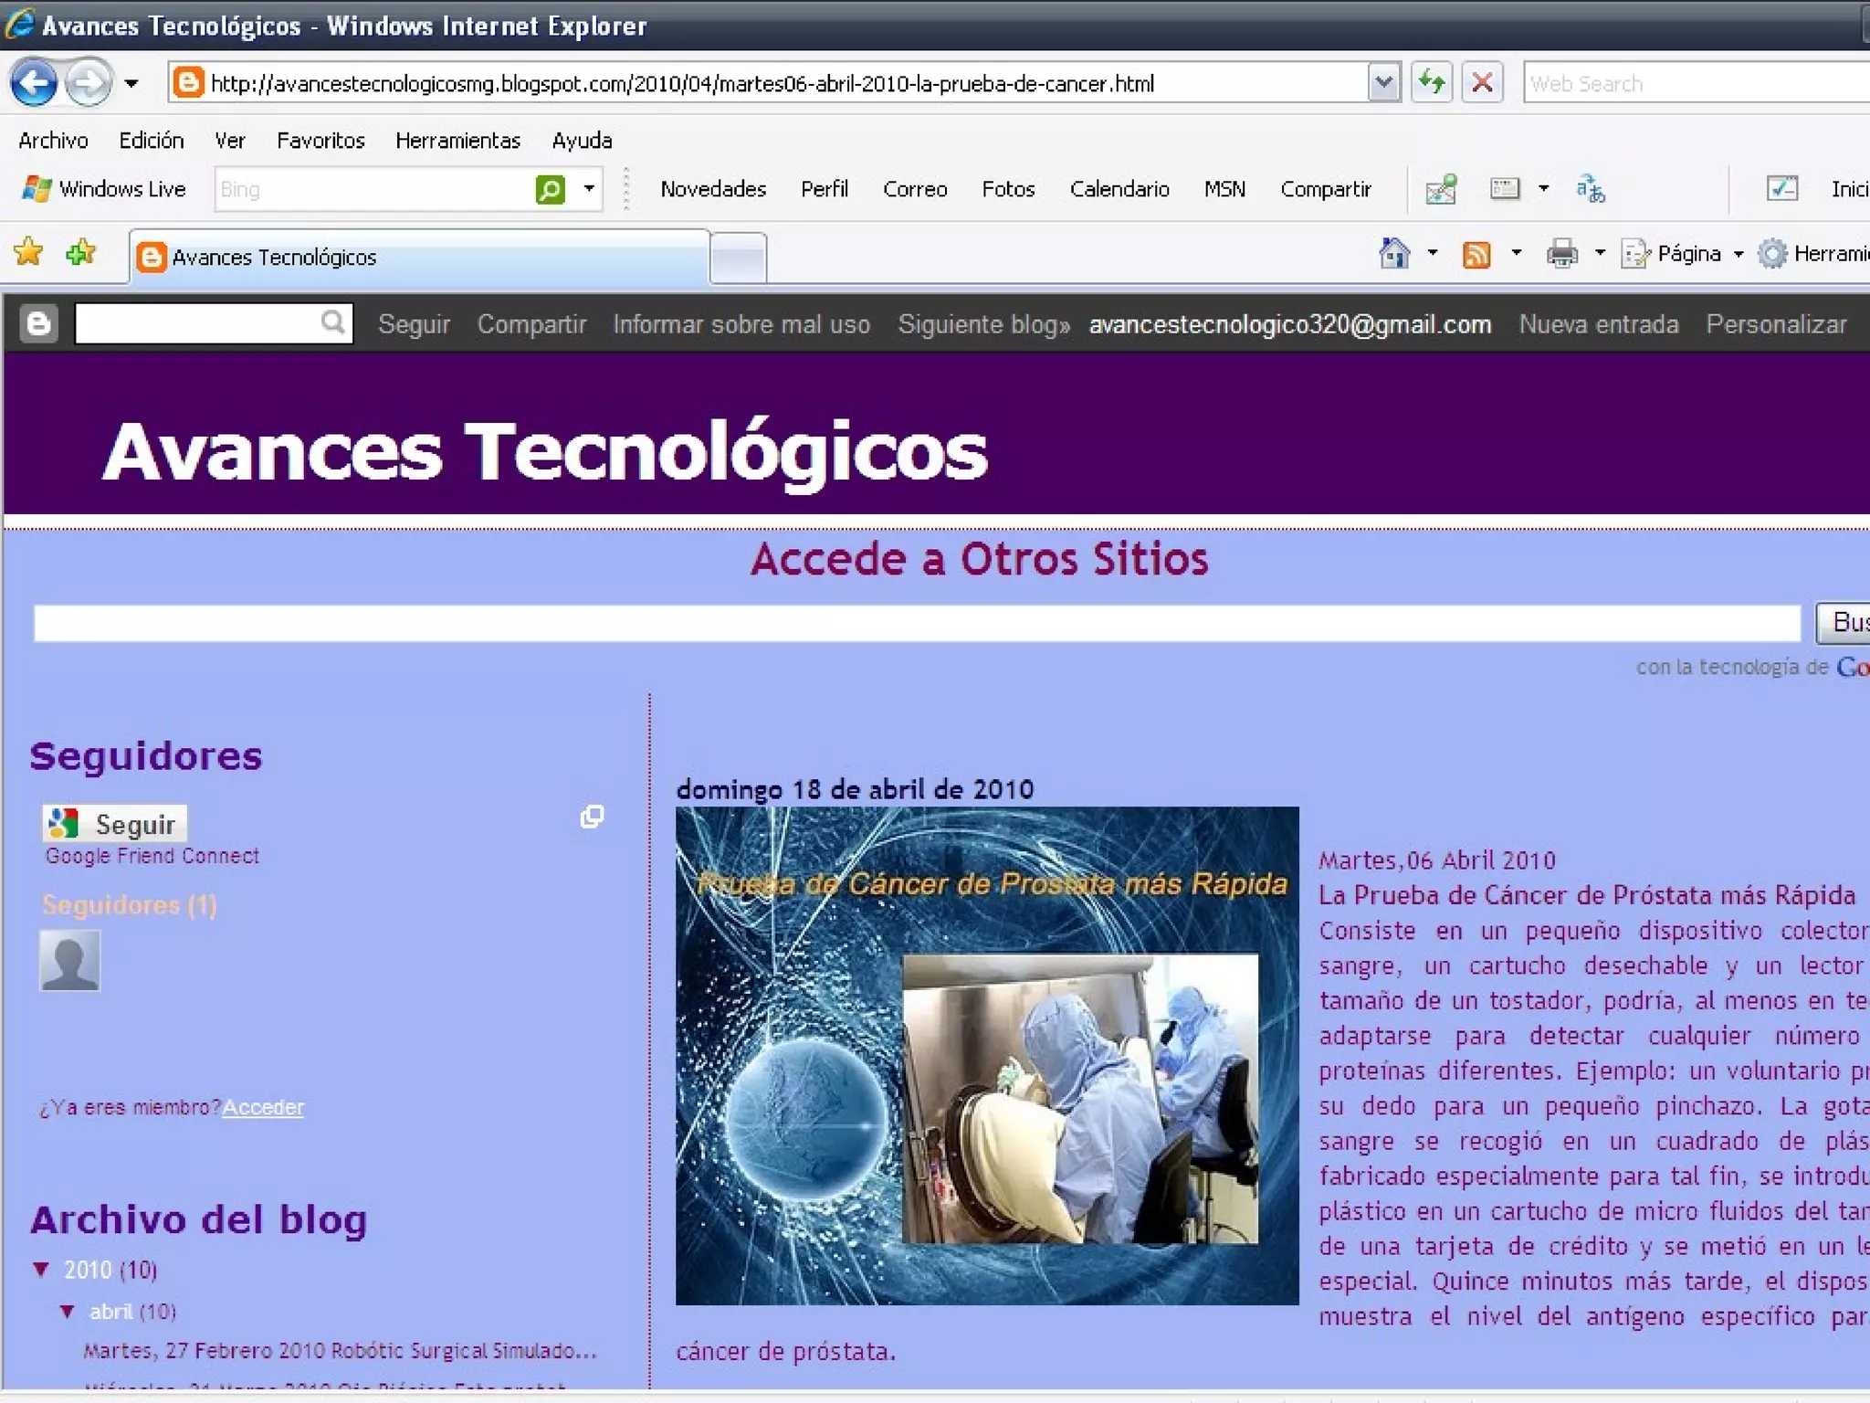Click the Blogger logo in navbar
1870x1403 pixels.
tap(39, 323)
